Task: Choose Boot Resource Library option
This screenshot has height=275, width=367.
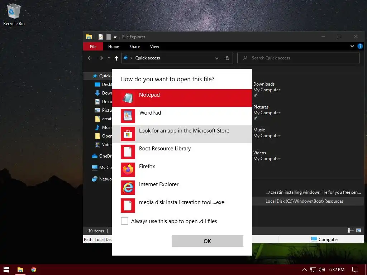Action: [182, 151]
